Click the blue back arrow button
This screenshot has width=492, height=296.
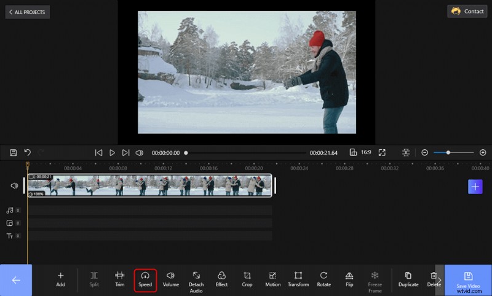16,280
